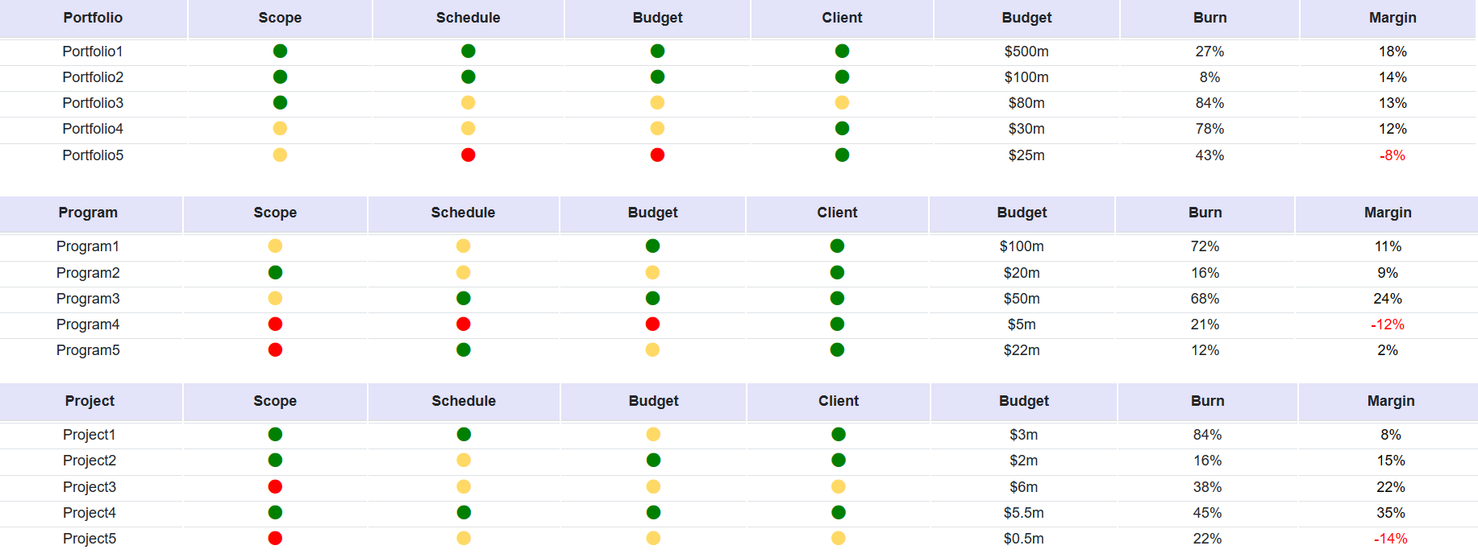The image size is (1478, 558).
Task: Click Project4's green Schedule status dot
Action: (464, 512)
